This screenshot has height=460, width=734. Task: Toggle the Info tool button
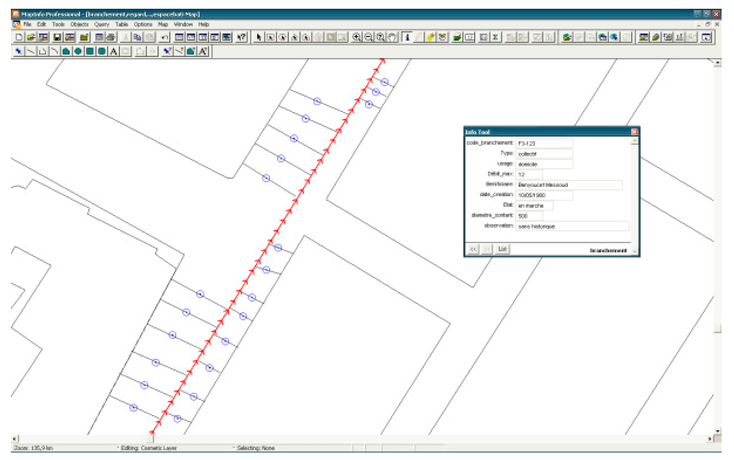[x=407, y=38]
